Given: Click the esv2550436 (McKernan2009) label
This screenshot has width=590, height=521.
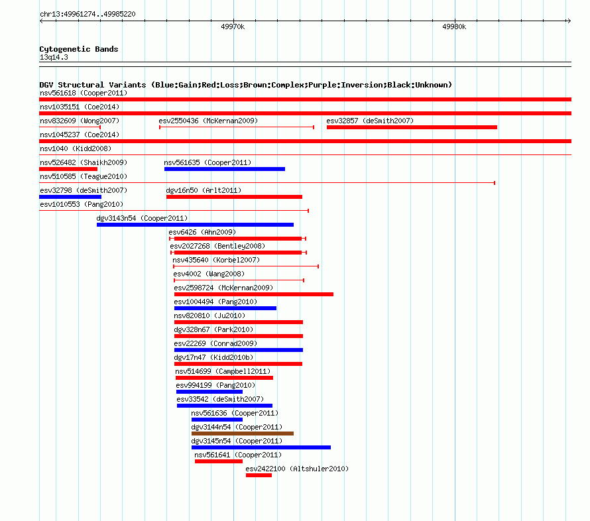Looking at the screenshot, I should pyautogui.click(x=208, y=121).
